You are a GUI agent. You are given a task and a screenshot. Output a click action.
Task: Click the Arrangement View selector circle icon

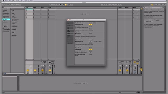pos(142,7)
